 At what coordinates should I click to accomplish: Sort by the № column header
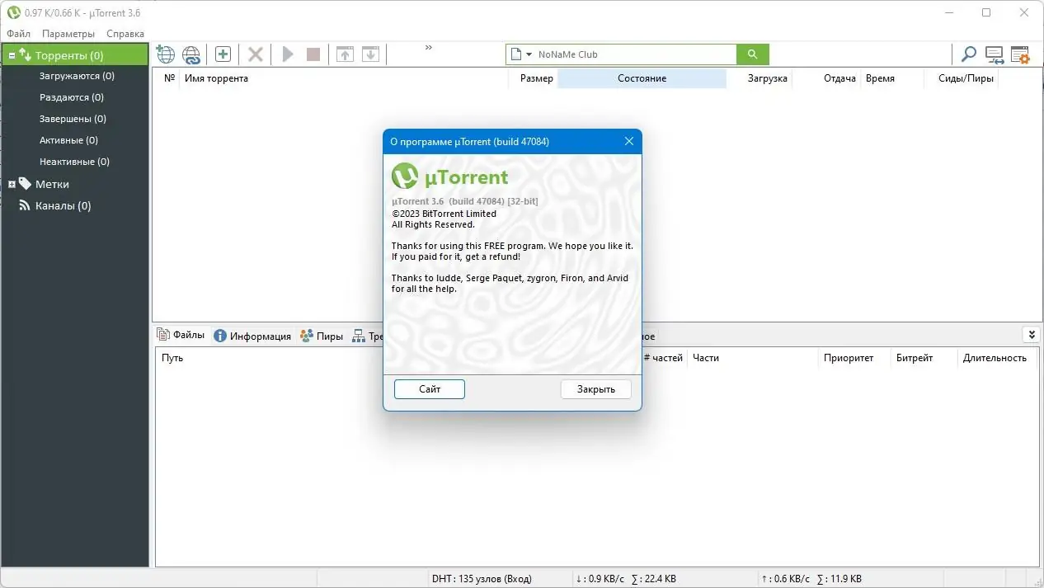pos(169,78)
